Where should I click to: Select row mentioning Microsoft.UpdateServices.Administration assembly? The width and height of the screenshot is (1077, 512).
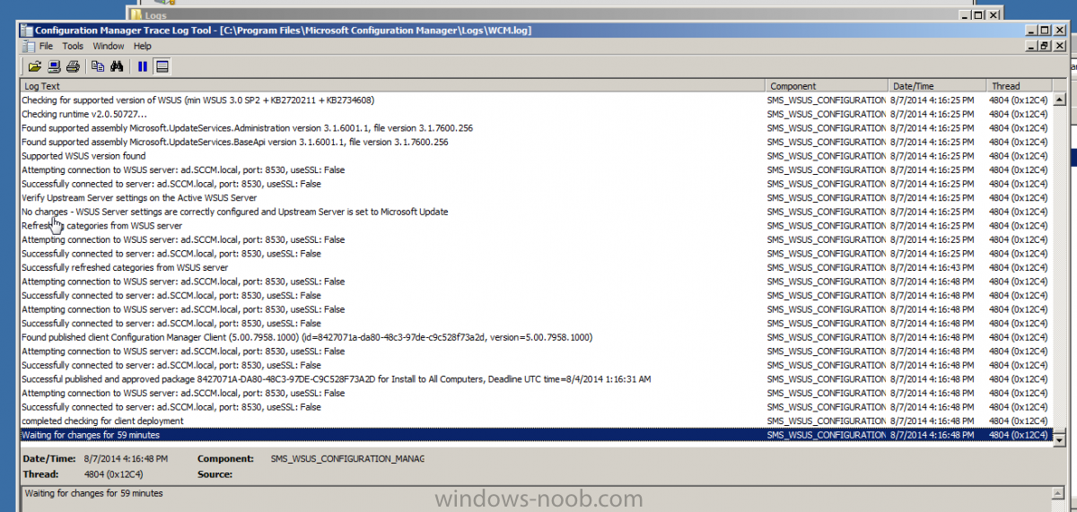[x=536, y=128]
